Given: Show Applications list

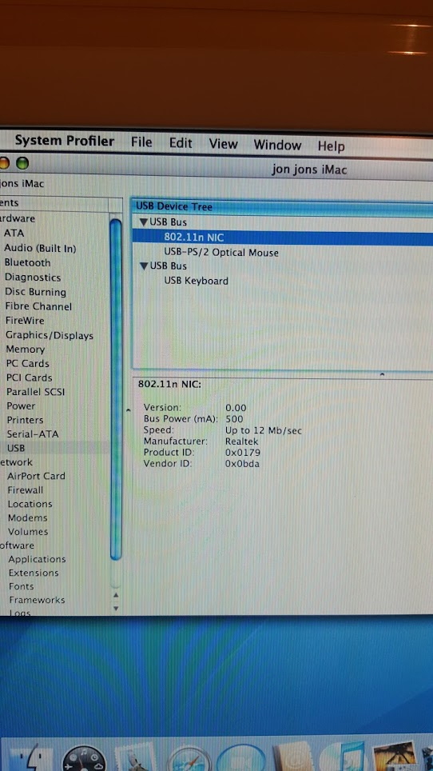Looking at the screenshot, I should point(37,559).
